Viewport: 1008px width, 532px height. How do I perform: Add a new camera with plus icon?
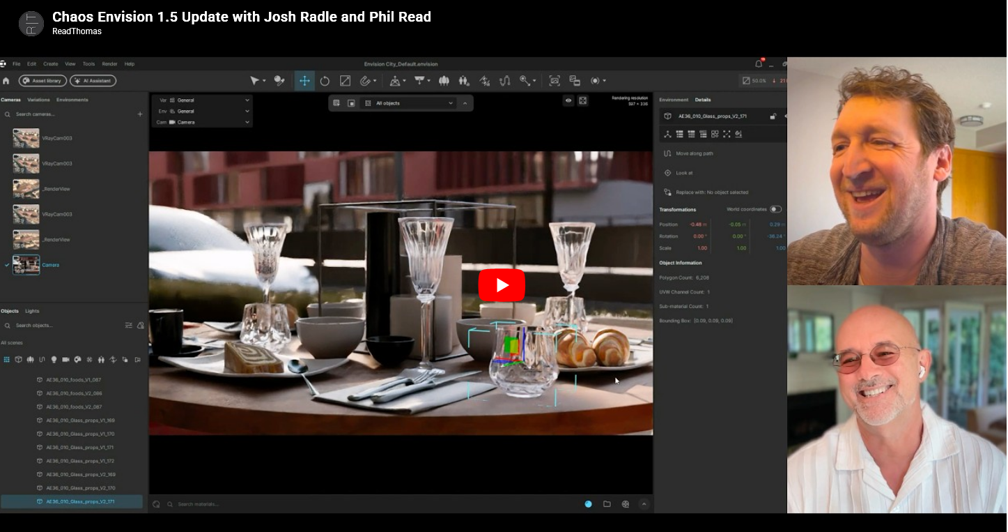tap(140, 114)
